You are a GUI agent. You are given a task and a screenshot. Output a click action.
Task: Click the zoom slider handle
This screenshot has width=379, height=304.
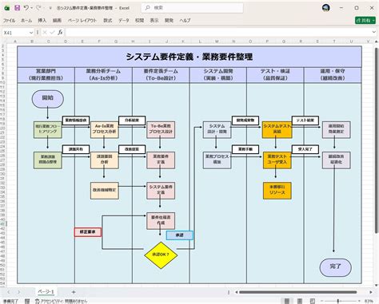click(338, 301)
